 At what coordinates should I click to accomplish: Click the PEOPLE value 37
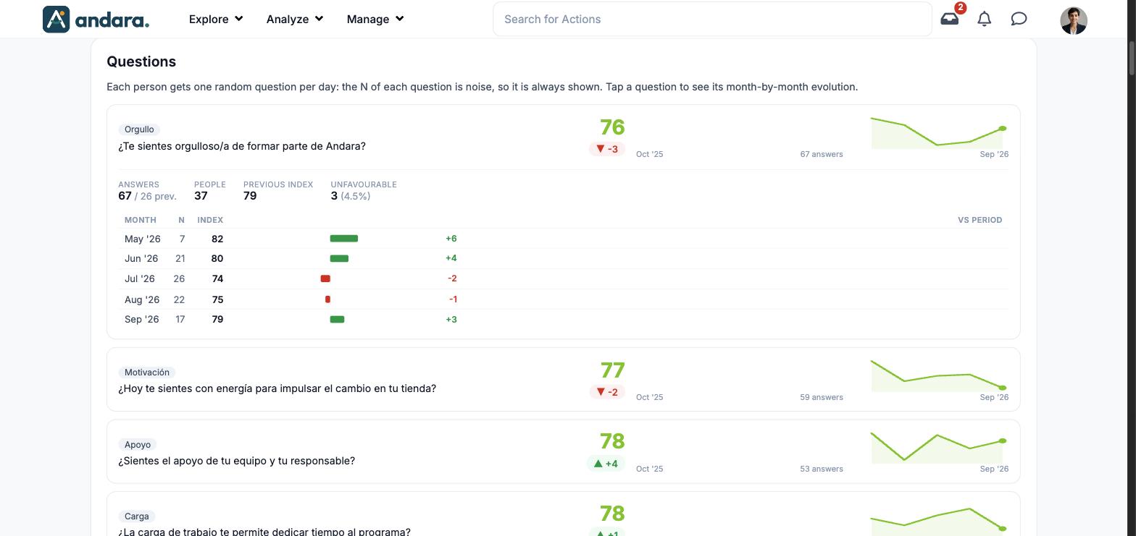coord(201,196)
